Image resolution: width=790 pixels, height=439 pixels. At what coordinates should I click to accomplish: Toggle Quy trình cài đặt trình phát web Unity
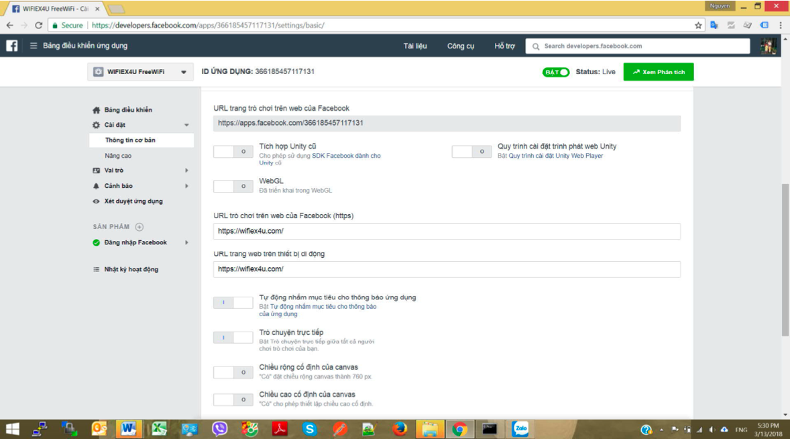(471, 151)
